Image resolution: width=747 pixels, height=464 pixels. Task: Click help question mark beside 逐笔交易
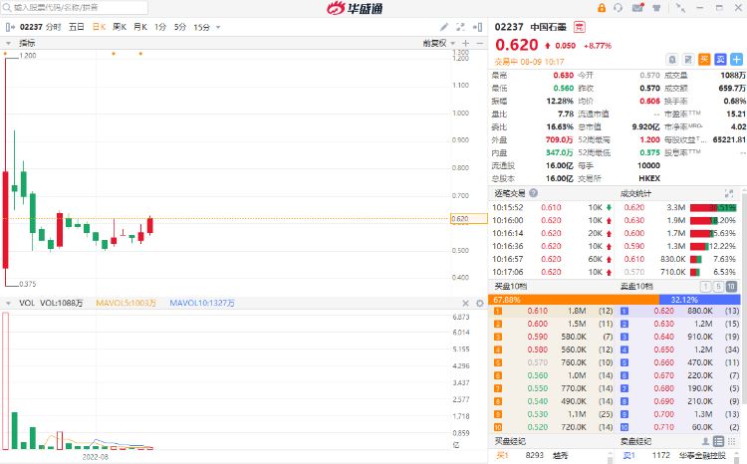coord(534,193)
